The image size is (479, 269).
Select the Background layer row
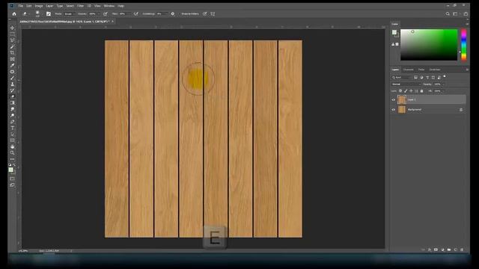[431, 110]
